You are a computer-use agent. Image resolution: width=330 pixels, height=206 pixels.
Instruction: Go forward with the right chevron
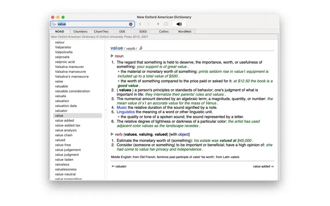(148, 24)
